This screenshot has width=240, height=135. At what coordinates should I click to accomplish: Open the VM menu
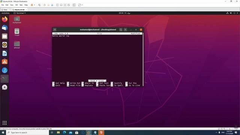click(x=16, y=5)
